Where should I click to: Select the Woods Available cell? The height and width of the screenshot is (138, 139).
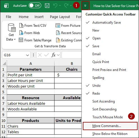click(x=31, y=109)
